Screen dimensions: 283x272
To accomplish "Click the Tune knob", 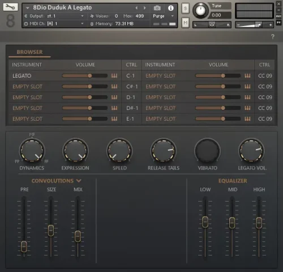I will pos(200,11).
